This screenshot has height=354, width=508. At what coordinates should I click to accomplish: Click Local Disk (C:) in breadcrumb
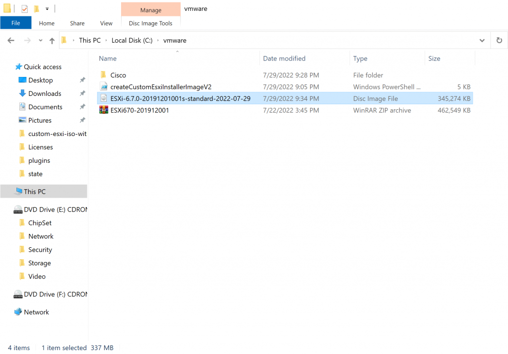(132, 40)
